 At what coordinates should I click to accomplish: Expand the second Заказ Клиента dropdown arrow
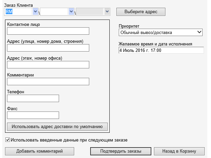[x=71, y=12]
